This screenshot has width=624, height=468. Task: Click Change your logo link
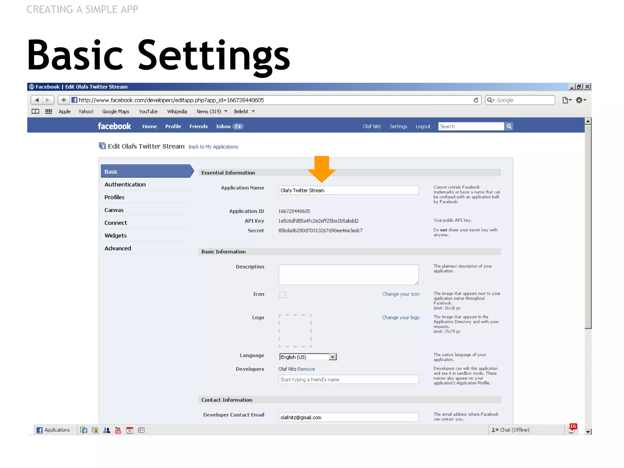401,317
